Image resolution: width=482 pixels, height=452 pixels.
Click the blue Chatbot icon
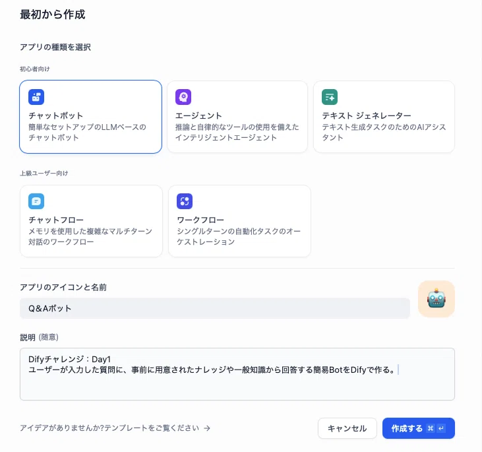[36, 97]
